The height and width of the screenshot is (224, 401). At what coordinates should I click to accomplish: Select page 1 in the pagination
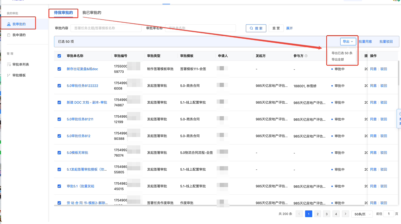tap(309, 214)
